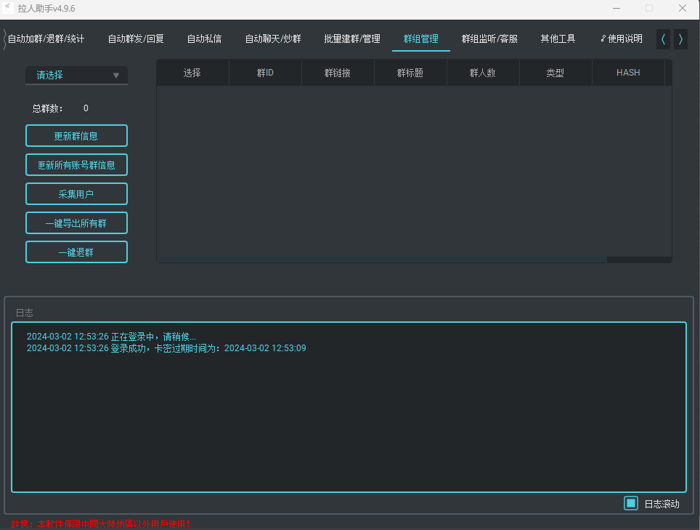Click the 一键退群 button
Image resolution: width=700 pixels, height=530 pixels.
(x=76, y=252)
